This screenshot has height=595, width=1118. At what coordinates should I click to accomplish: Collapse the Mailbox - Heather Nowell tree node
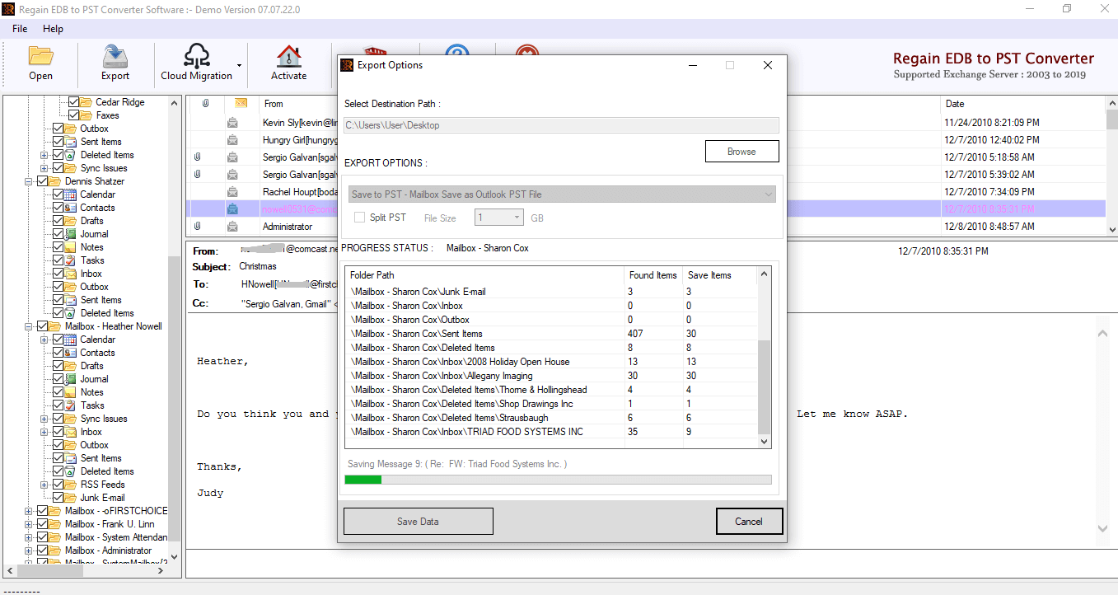pyautogui.click(x=29, y=326)
